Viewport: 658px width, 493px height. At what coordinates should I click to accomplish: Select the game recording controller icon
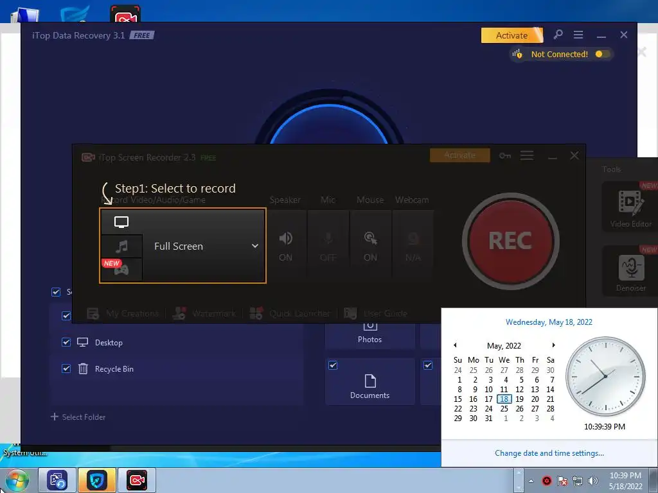tap(121, 270)
